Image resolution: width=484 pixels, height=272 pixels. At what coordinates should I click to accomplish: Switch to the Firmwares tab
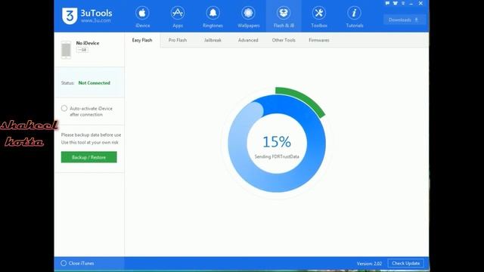pyautogui.click(x=319, y=40)
